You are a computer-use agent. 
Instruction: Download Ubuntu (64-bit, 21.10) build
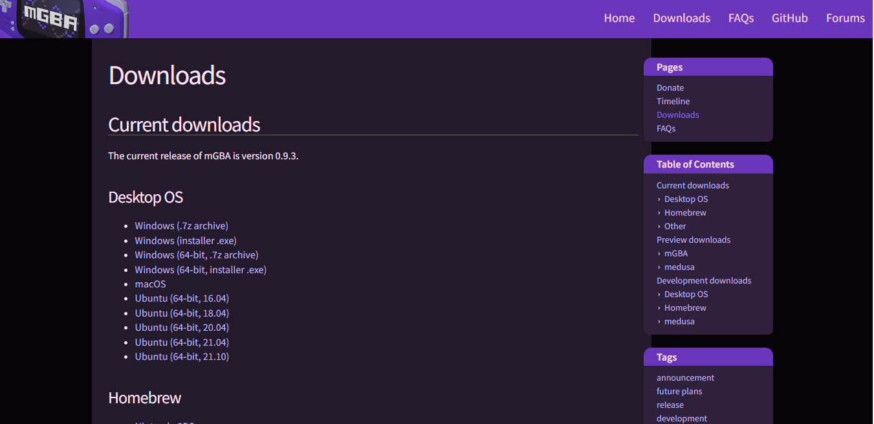(x=182, y=357)
